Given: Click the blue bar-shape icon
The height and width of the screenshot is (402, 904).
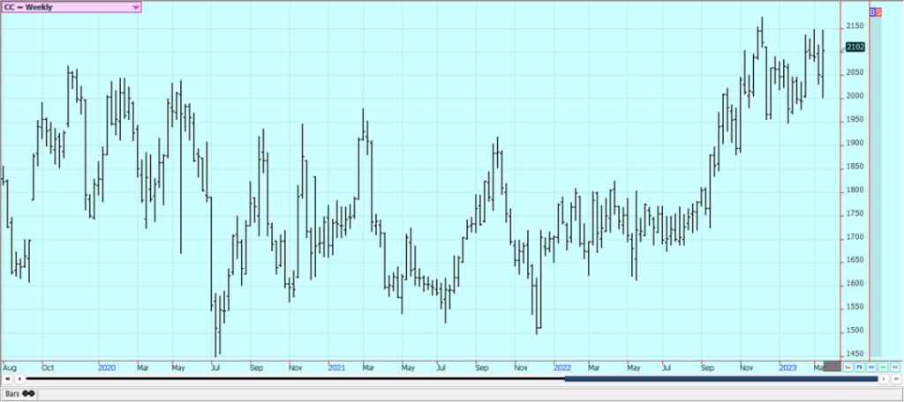Looking at the screenshot, I should [860, 367].
